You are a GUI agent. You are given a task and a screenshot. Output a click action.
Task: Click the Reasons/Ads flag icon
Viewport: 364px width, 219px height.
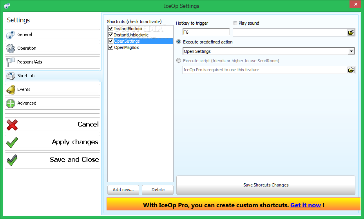coord(11,62)
